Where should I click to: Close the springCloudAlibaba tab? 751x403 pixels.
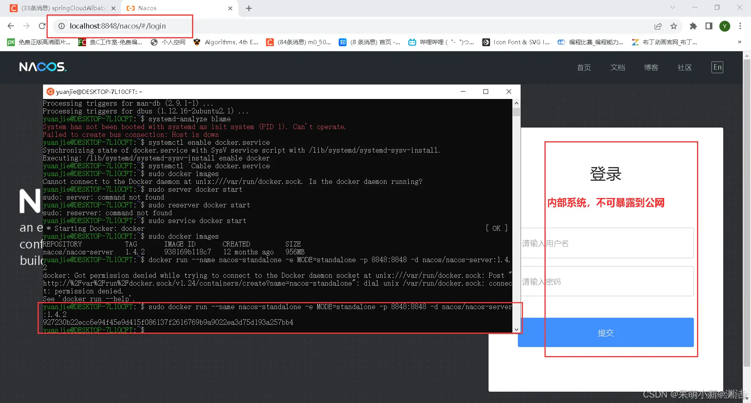click(x=113, y=8)
